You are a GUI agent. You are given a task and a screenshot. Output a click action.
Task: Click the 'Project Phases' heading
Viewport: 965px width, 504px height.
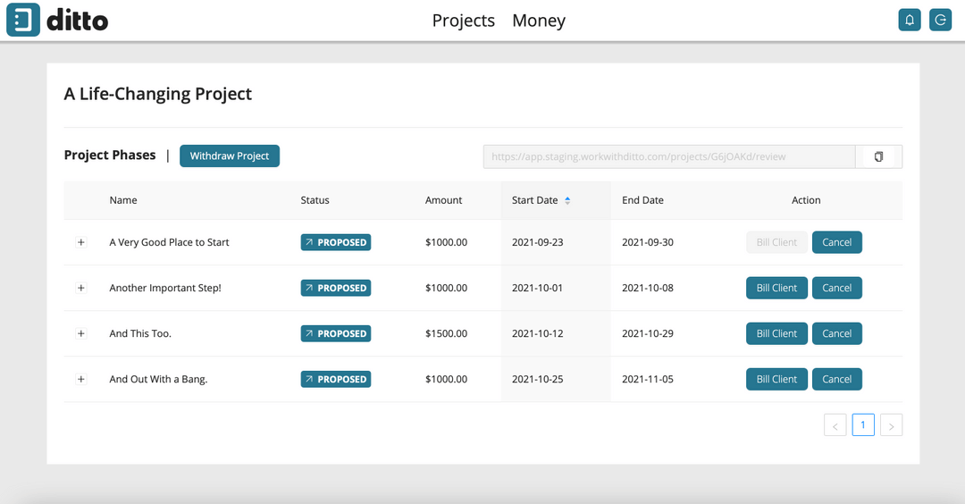point(110,155)
